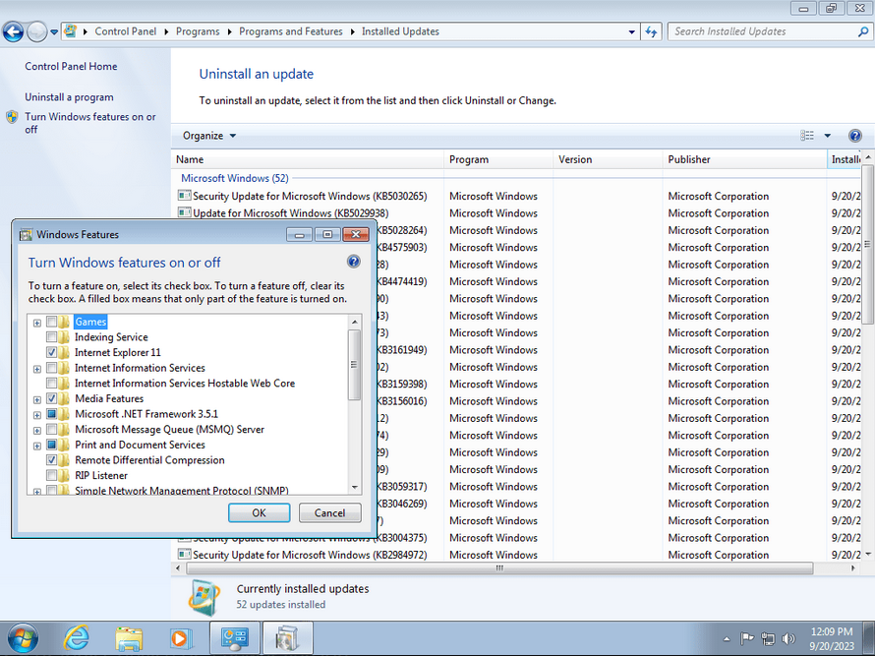Uncheck the Media Features checkbox
Screen dimensions: 875x656
pos(51,398)
